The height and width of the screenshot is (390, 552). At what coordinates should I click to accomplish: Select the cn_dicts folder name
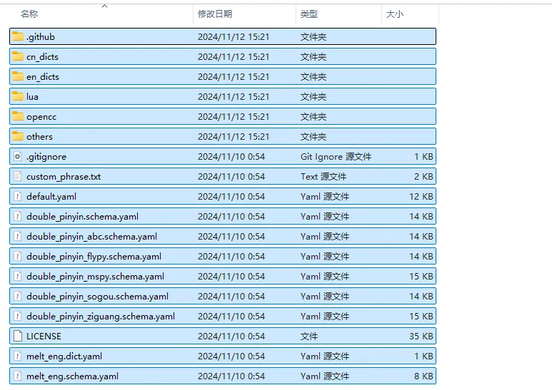pyautogui.click(x=42, y=57)
